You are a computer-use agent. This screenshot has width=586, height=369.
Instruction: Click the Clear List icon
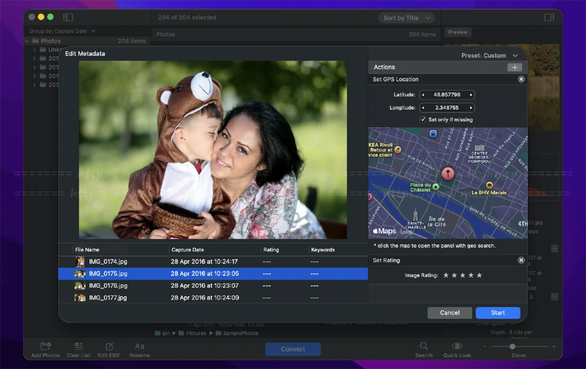pyautogui.click(x=78, y=346)
